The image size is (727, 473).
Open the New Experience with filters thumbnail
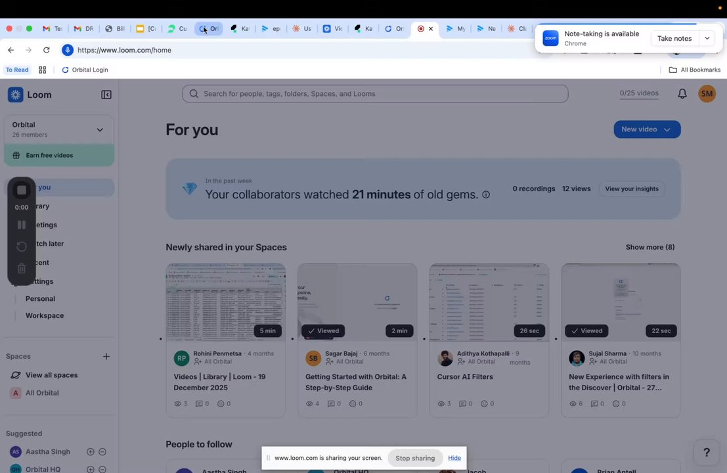(621, 302)
